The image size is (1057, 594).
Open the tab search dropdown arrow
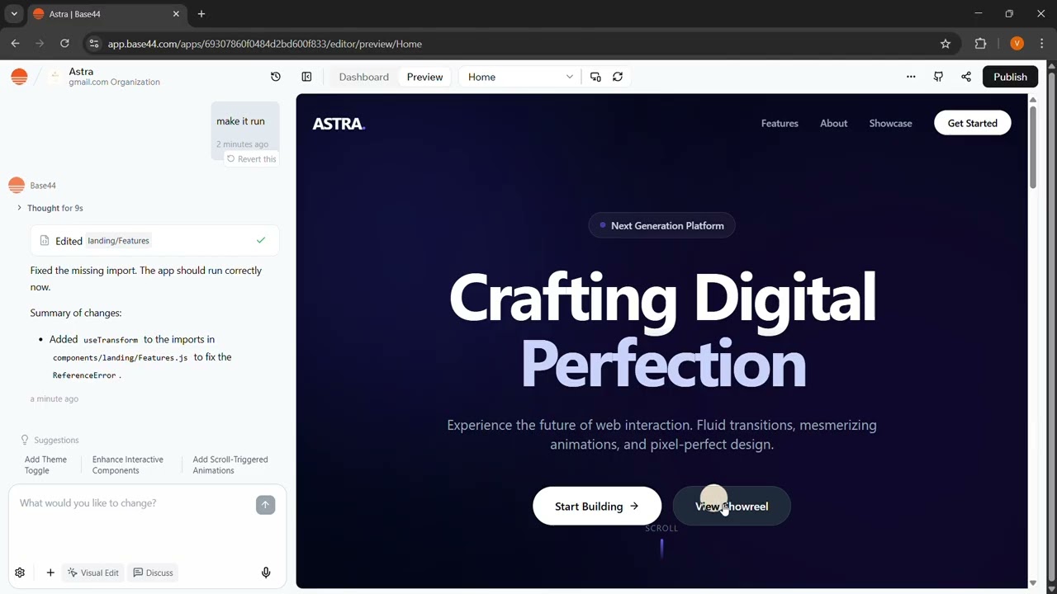(14, 14)
